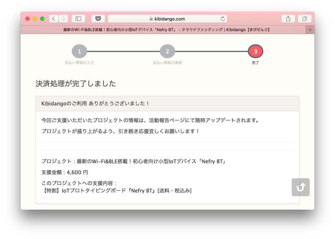Click the 支援金額：4,600 円 line
Image resolution: width=335 pixels, height=239 pixels.
click(x=64, y=172)
